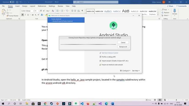
Task: Select the Fiesta-Android recent project
Action: pyautogui.click(x=66, y=20)
